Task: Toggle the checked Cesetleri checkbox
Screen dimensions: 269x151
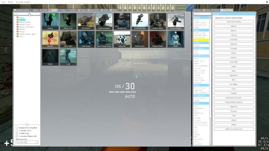Action: point(17,133)
